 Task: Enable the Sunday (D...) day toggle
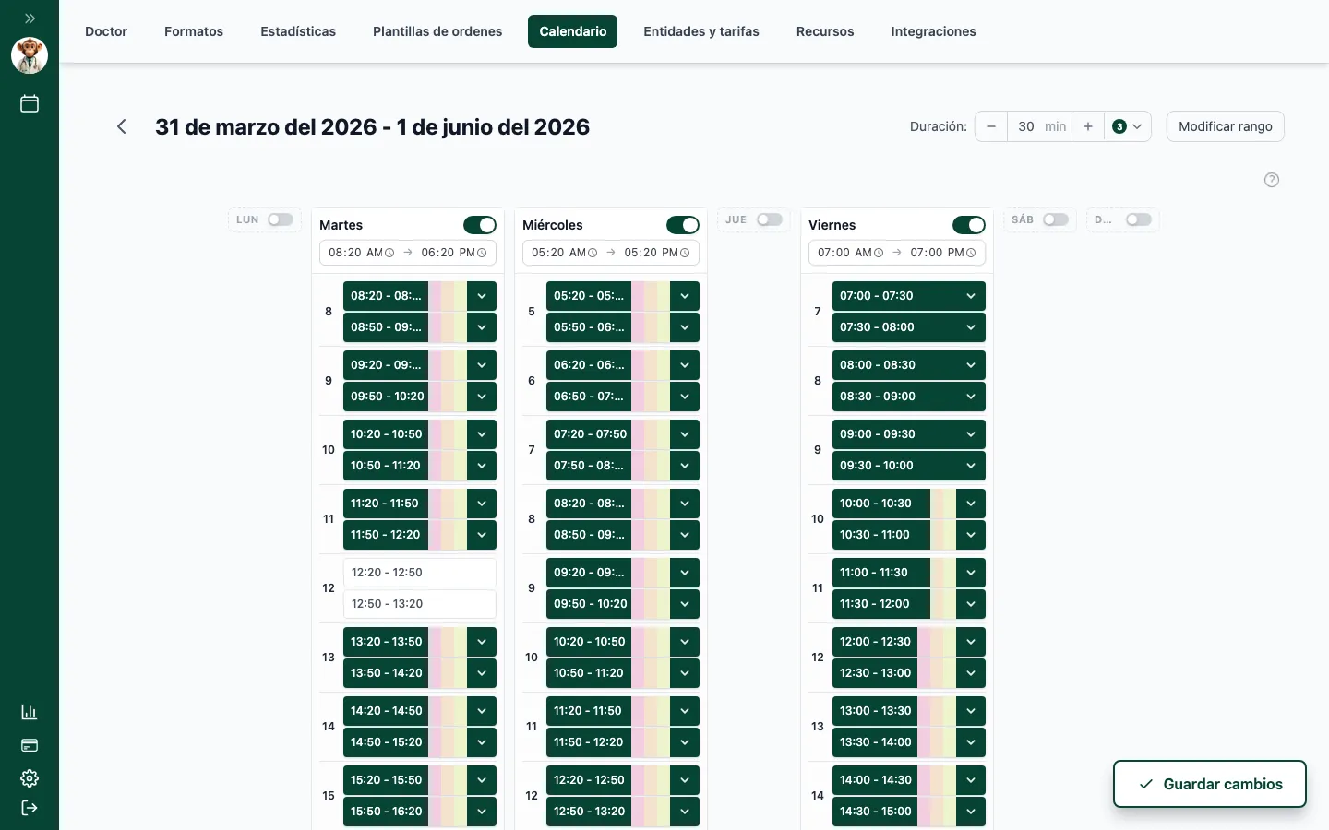tap(1139, 219)
